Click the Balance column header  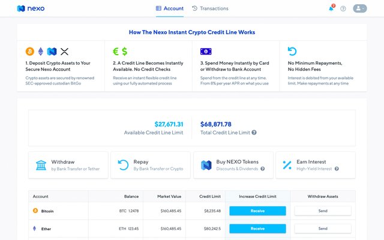131,196
